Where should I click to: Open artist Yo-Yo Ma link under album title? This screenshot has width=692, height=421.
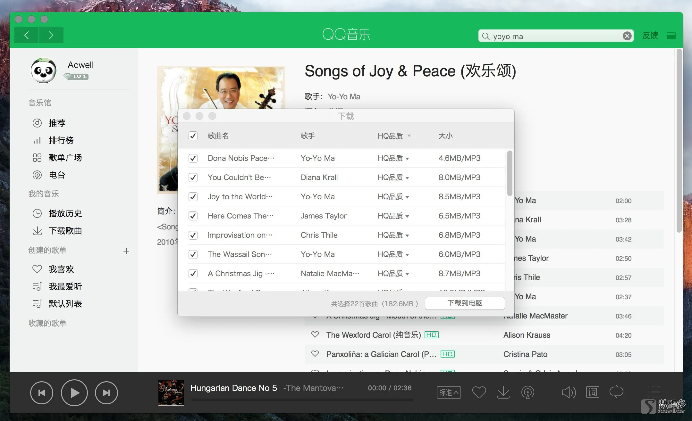pyautogui.click(x=344, y=97)
